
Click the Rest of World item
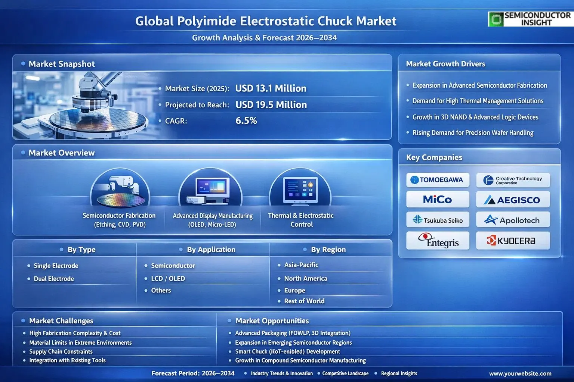pyautogui.click(x=304, y=301)
